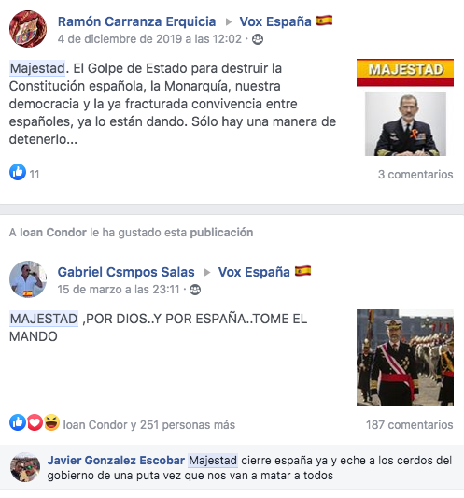Click the like reaction icon on Gabriel's post
Image resolution: width=464 pixels, height=498 pixels.
[x=18, y=422]
